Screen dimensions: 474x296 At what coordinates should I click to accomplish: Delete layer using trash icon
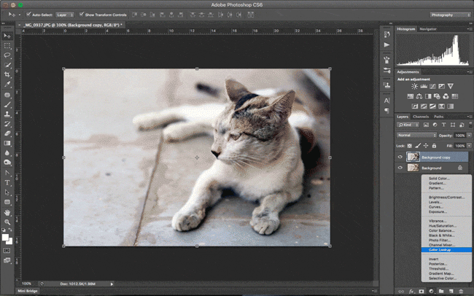pyautogui.click(x=461, y=291)
